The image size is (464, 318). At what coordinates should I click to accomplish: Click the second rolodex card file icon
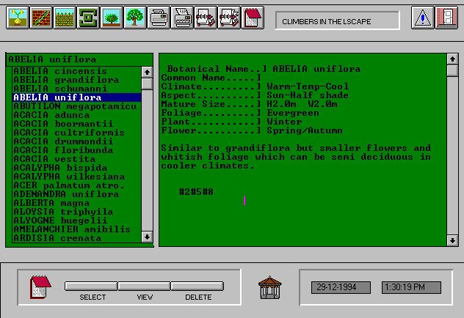229,18
